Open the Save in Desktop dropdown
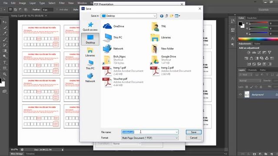The width and height of the screenshot is (278, 156). (x=129, y=16)
